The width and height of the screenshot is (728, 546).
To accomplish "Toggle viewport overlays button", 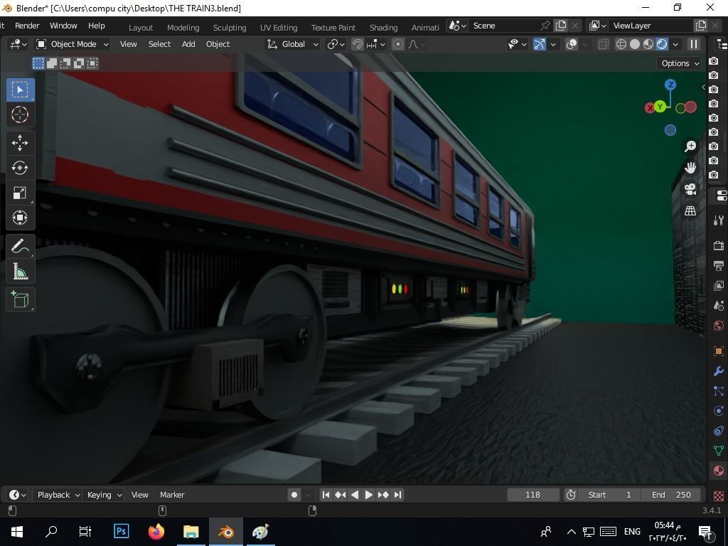I will [572, 44].
